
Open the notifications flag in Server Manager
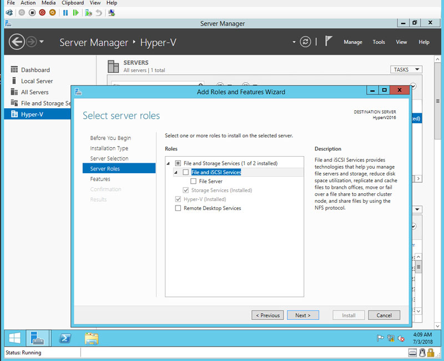329,42
